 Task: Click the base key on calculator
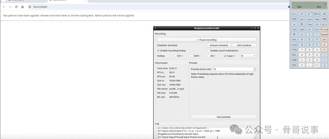324,34
